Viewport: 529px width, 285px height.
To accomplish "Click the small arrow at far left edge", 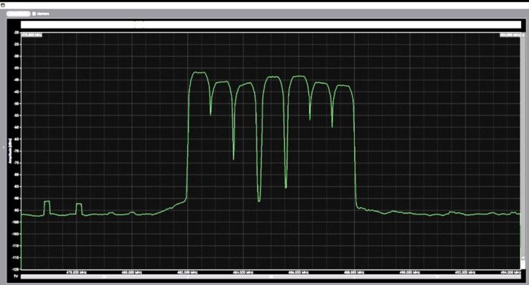I will click(4, 147).
